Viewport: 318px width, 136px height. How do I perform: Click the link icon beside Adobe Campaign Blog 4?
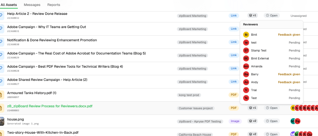pyautogui.click(x=2, y=68)
